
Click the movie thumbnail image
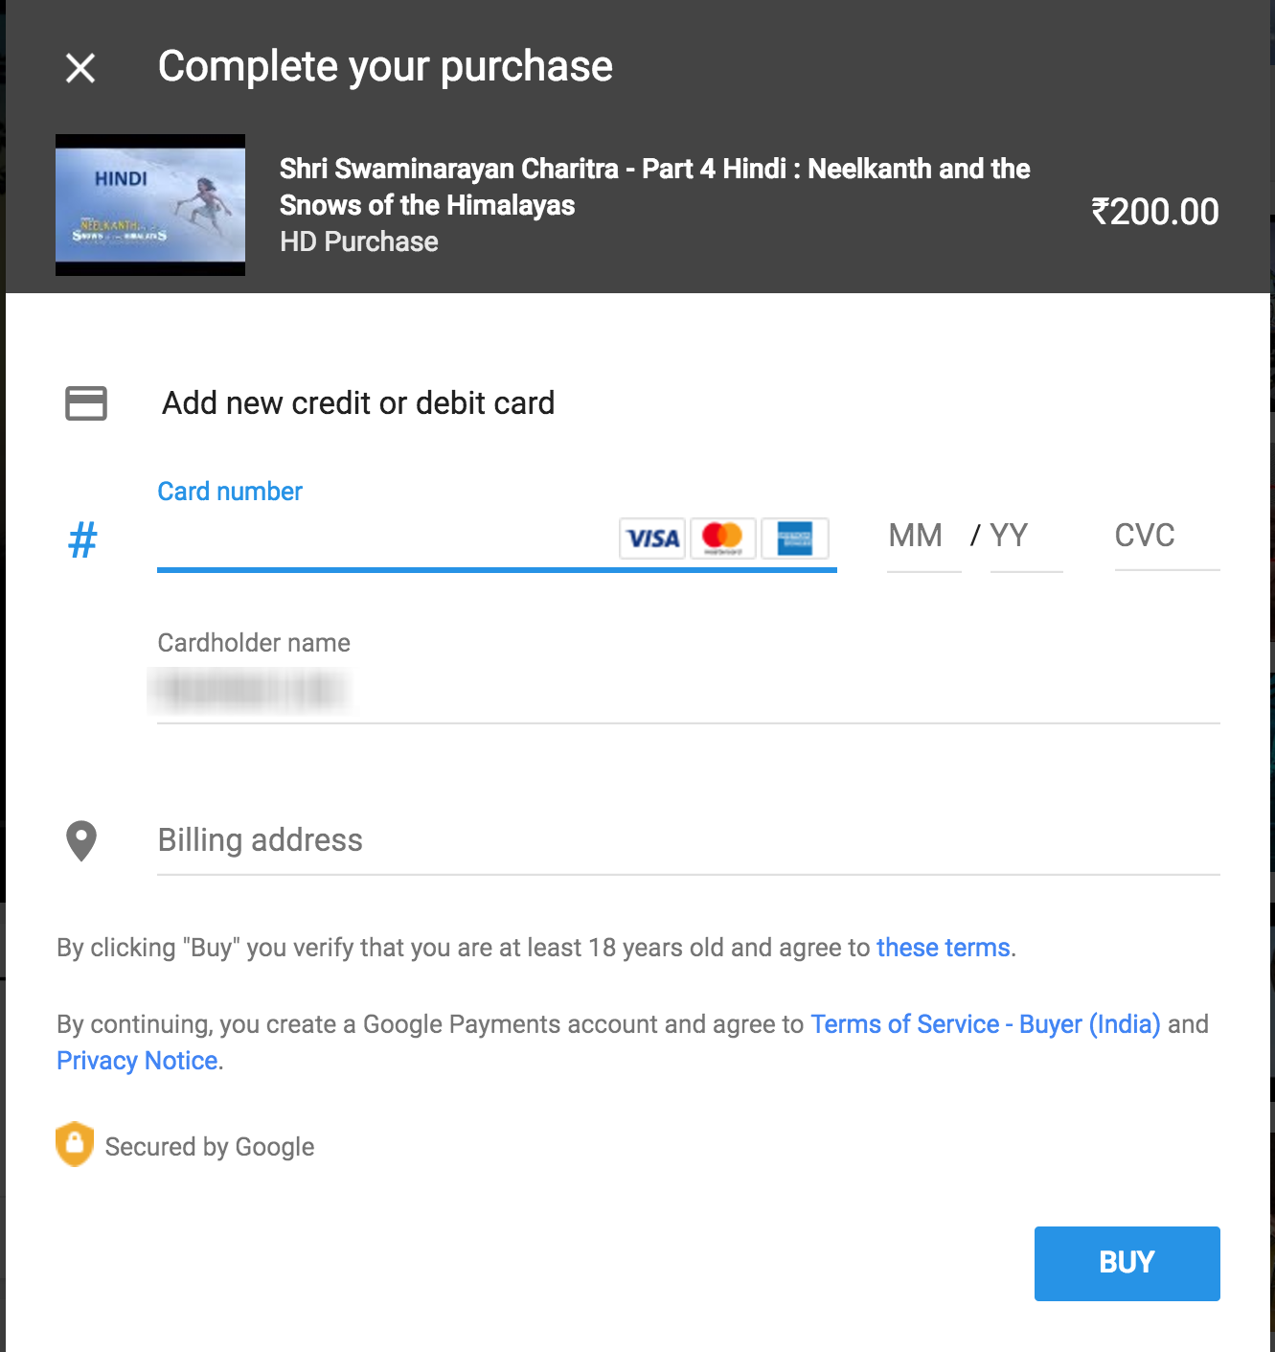coord(150,205)
